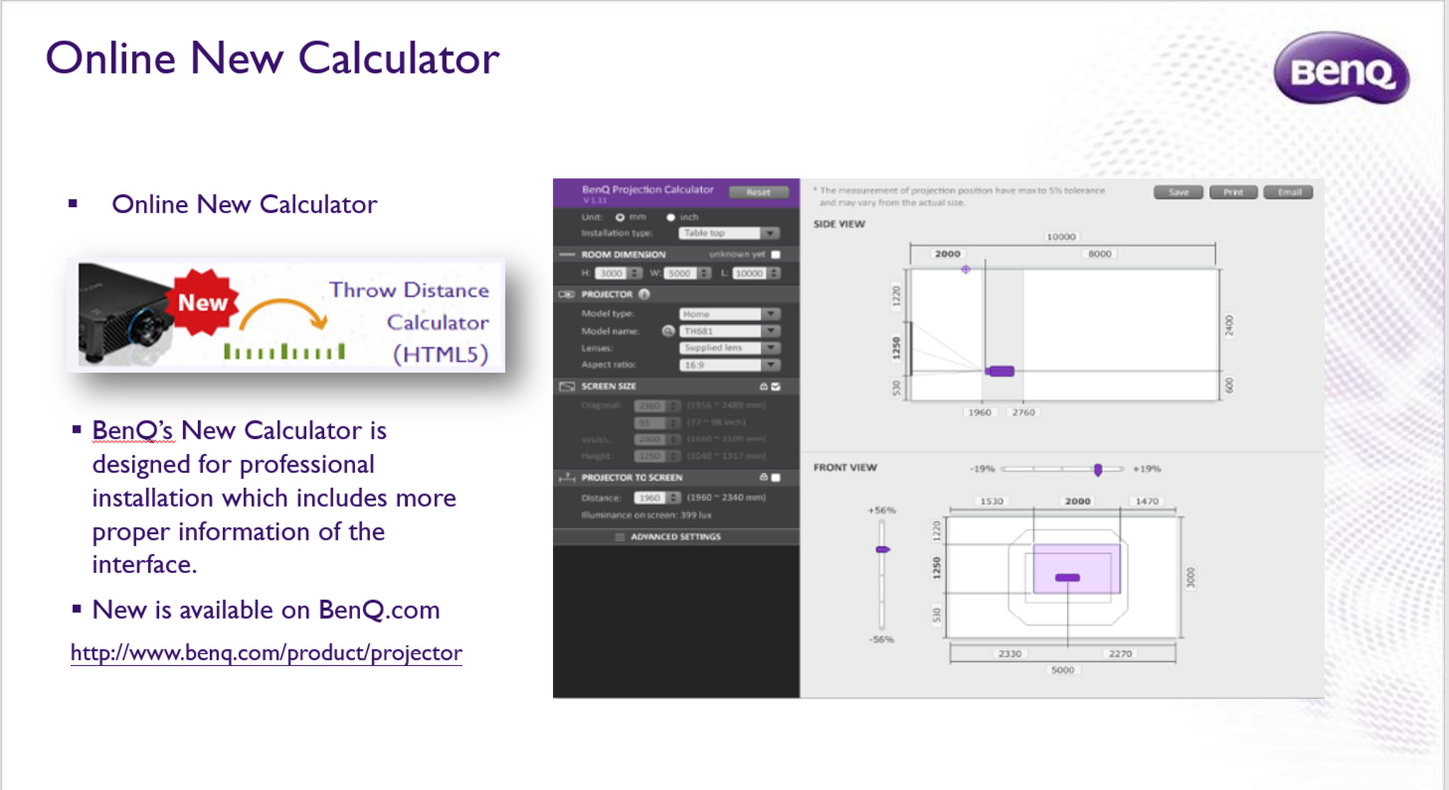
Task: Click the Projector to Screen lock icon
Action: [x=764, y=477]
